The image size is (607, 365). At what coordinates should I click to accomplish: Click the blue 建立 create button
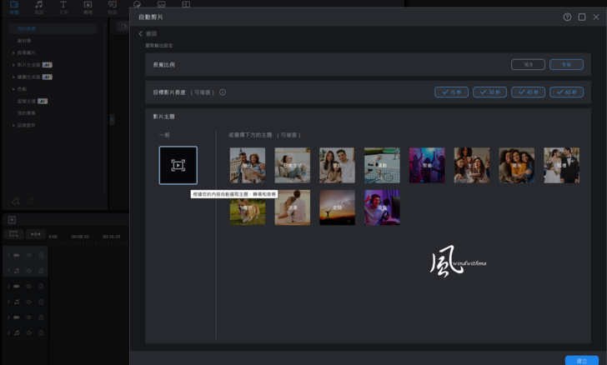point(581,360)
